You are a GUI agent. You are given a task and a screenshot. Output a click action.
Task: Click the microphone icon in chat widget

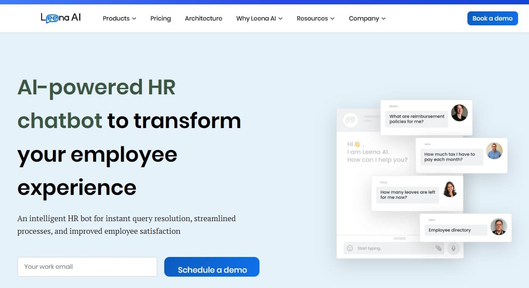click(x=453, y=248)
